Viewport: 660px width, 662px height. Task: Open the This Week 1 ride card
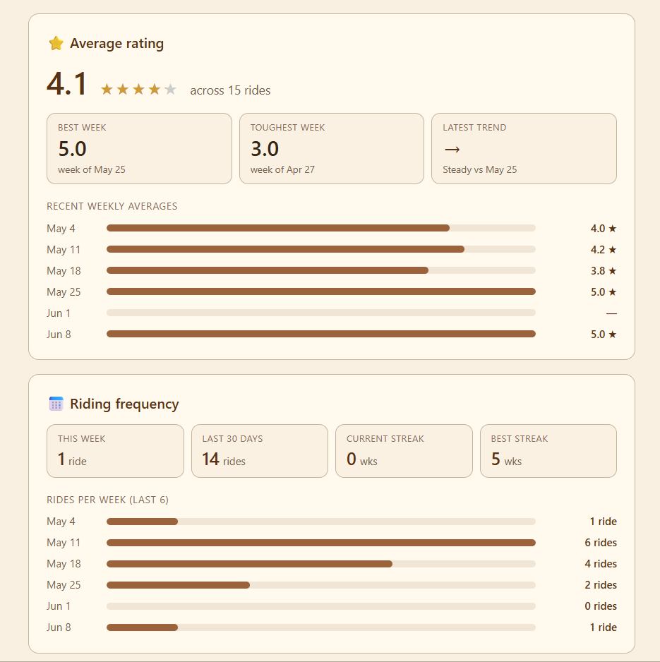pyautogui.click(x=115, y=451)
